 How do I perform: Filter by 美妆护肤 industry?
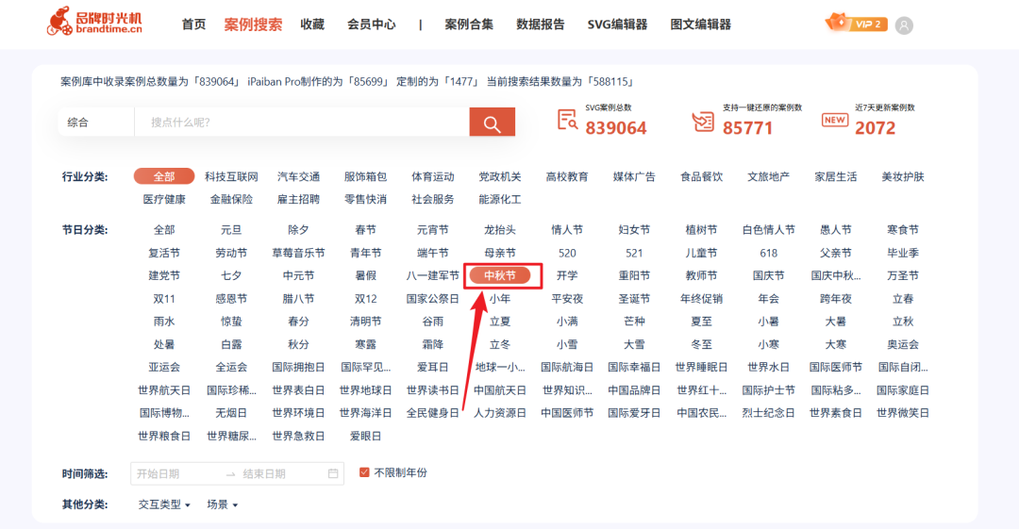click(x=903, y=176)
